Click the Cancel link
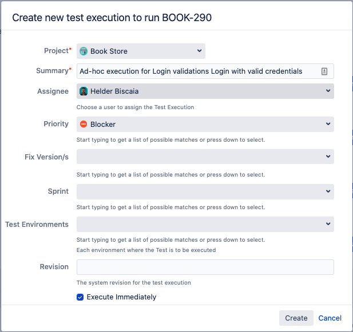 pos(330,318)
